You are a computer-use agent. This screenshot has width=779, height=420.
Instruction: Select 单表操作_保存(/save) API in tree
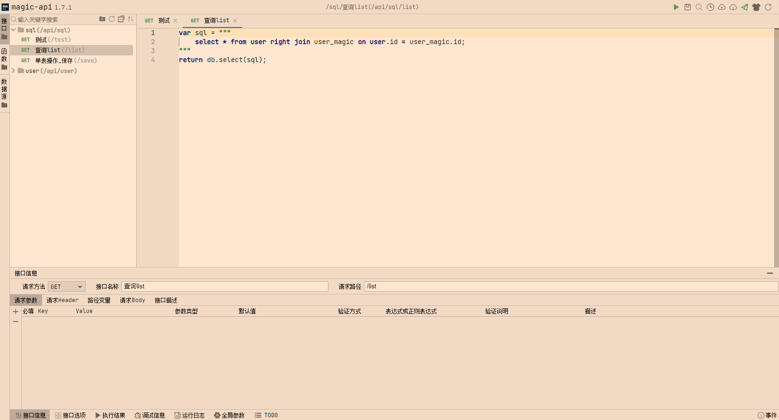71,61
